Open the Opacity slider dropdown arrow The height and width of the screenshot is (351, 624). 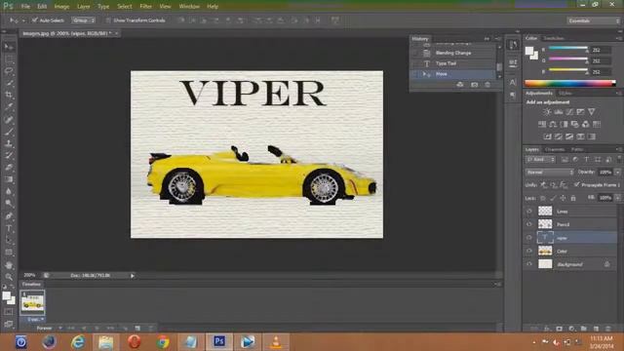pyautogui.click(x=617, y=173)
